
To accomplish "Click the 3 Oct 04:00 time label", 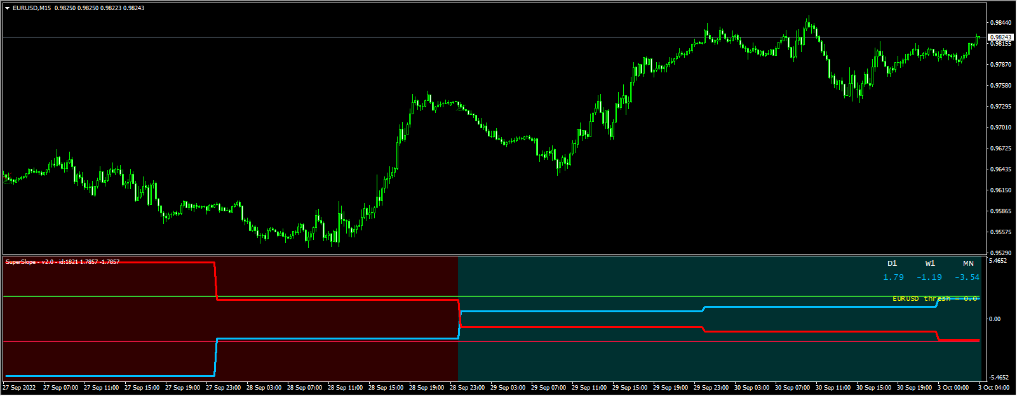I will [x=993, y=388].
